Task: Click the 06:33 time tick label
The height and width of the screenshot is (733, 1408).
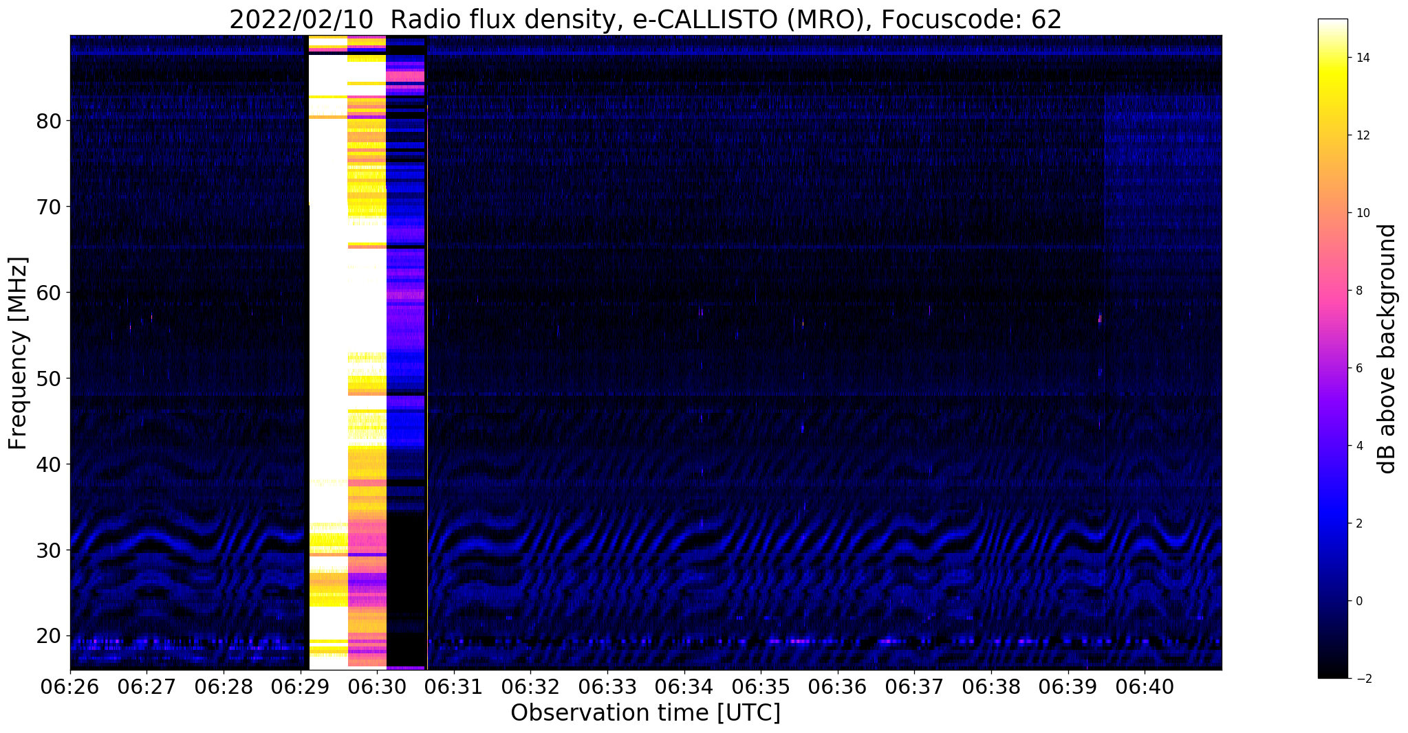Action: [x=607, y=687]
